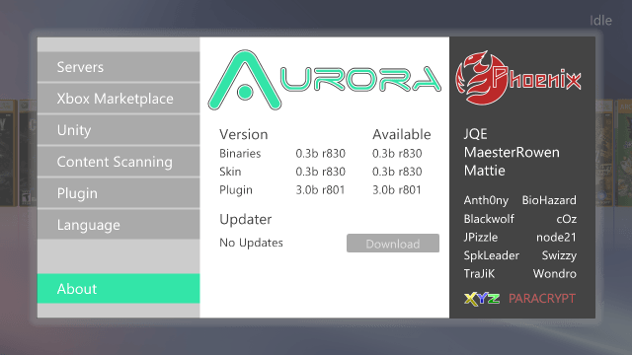
Task: Click the Idle status text
Action: pos(600,21)
